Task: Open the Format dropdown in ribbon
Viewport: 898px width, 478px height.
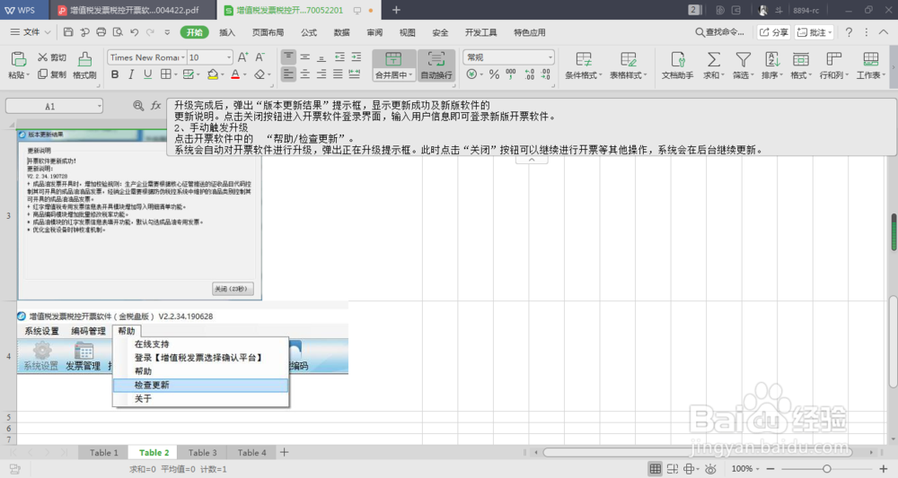Action: [x=801, y=65]
